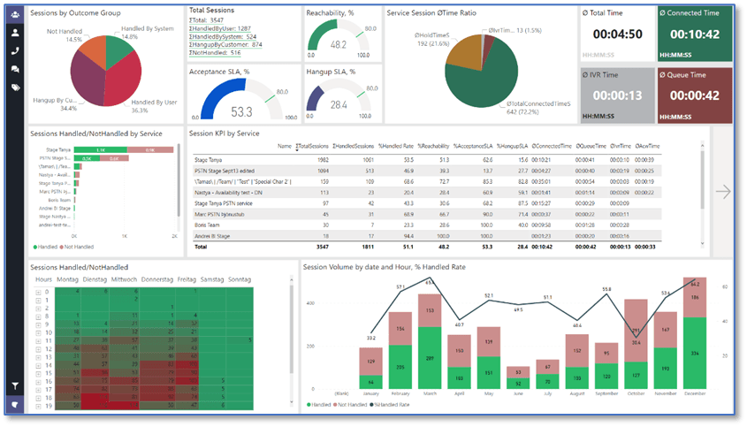Open the phone calls page icon in sidebar
Image resolution: width=747 pixels, height=427 pixels.
[15, 51]
